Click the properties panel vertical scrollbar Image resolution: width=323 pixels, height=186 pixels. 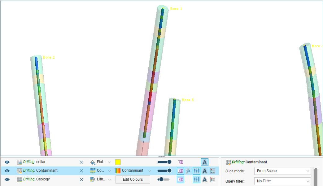[316, 177]
